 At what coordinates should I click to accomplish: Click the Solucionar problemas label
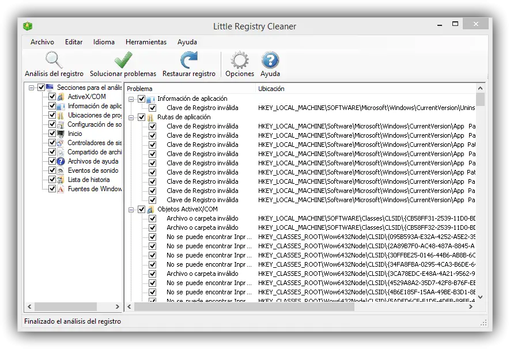tap(123, 74)
